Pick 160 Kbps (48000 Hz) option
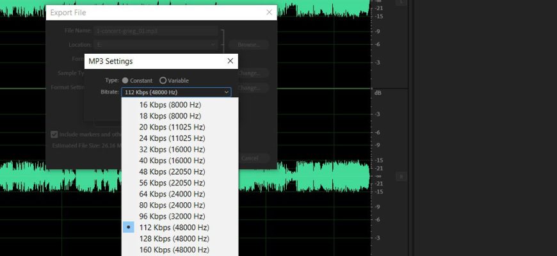 point(174,250)
